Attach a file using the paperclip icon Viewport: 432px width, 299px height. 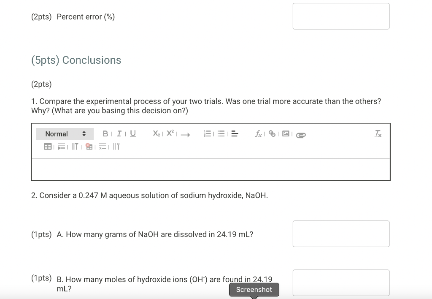tap(301, 134)
